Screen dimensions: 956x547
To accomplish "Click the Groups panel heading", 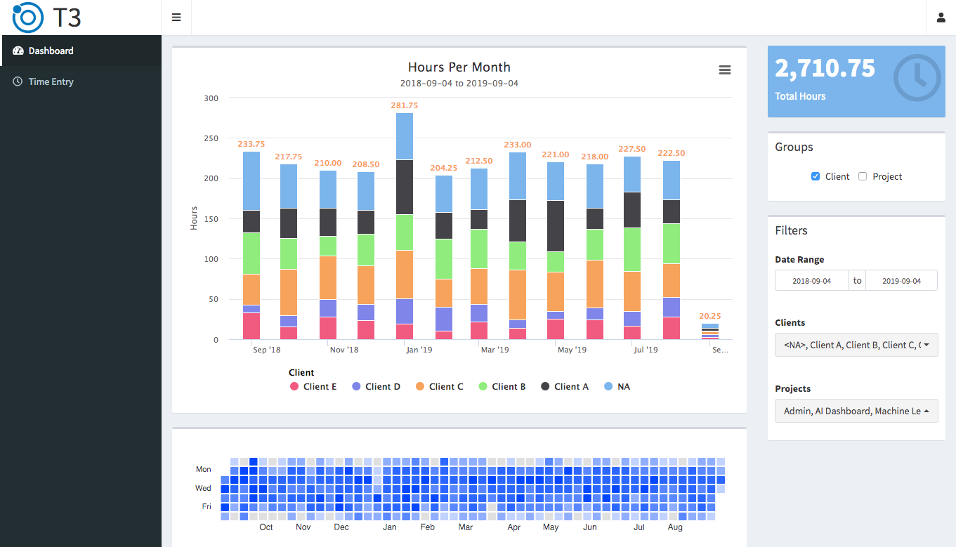I will tap(794, 147).
